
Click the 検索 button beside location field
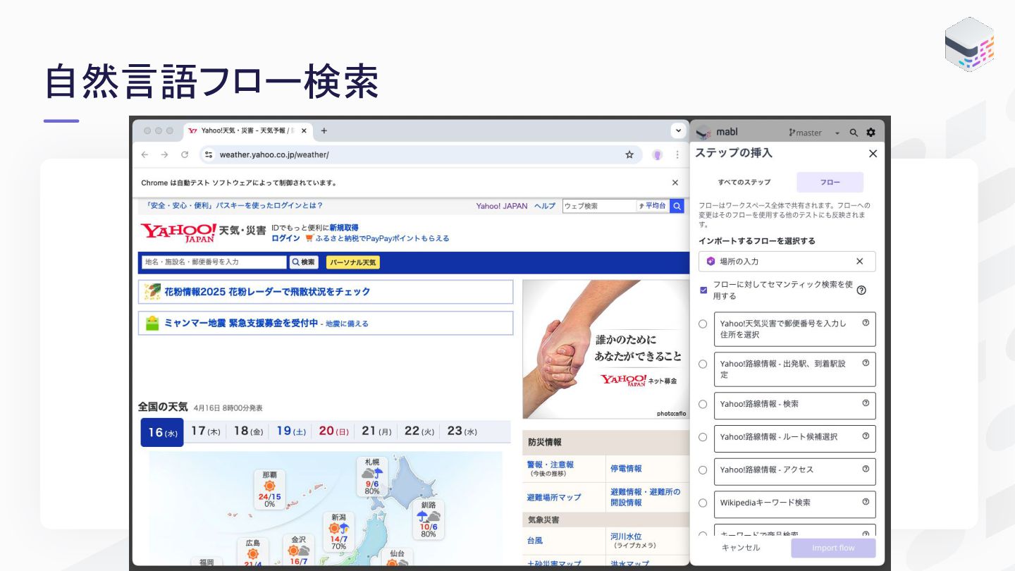(304, 262)
